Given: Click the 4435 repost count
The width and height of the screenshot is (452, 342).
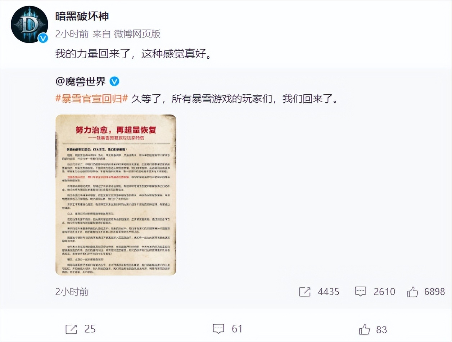Looking at the screenshot, I should click(329, 292).
